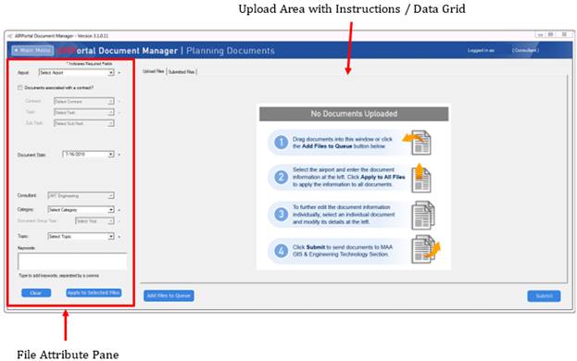Click the Document Manager window title text
This screenshot has height=361, width=577.
(61, 36)
